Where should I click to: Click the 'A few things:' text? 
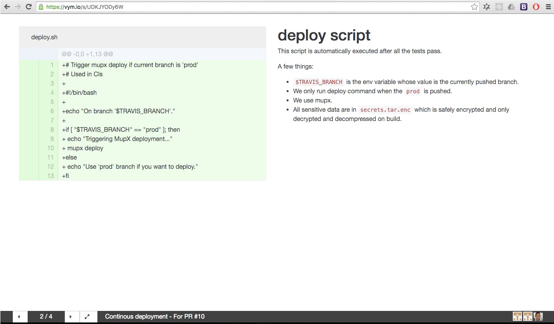click(295, 66)
